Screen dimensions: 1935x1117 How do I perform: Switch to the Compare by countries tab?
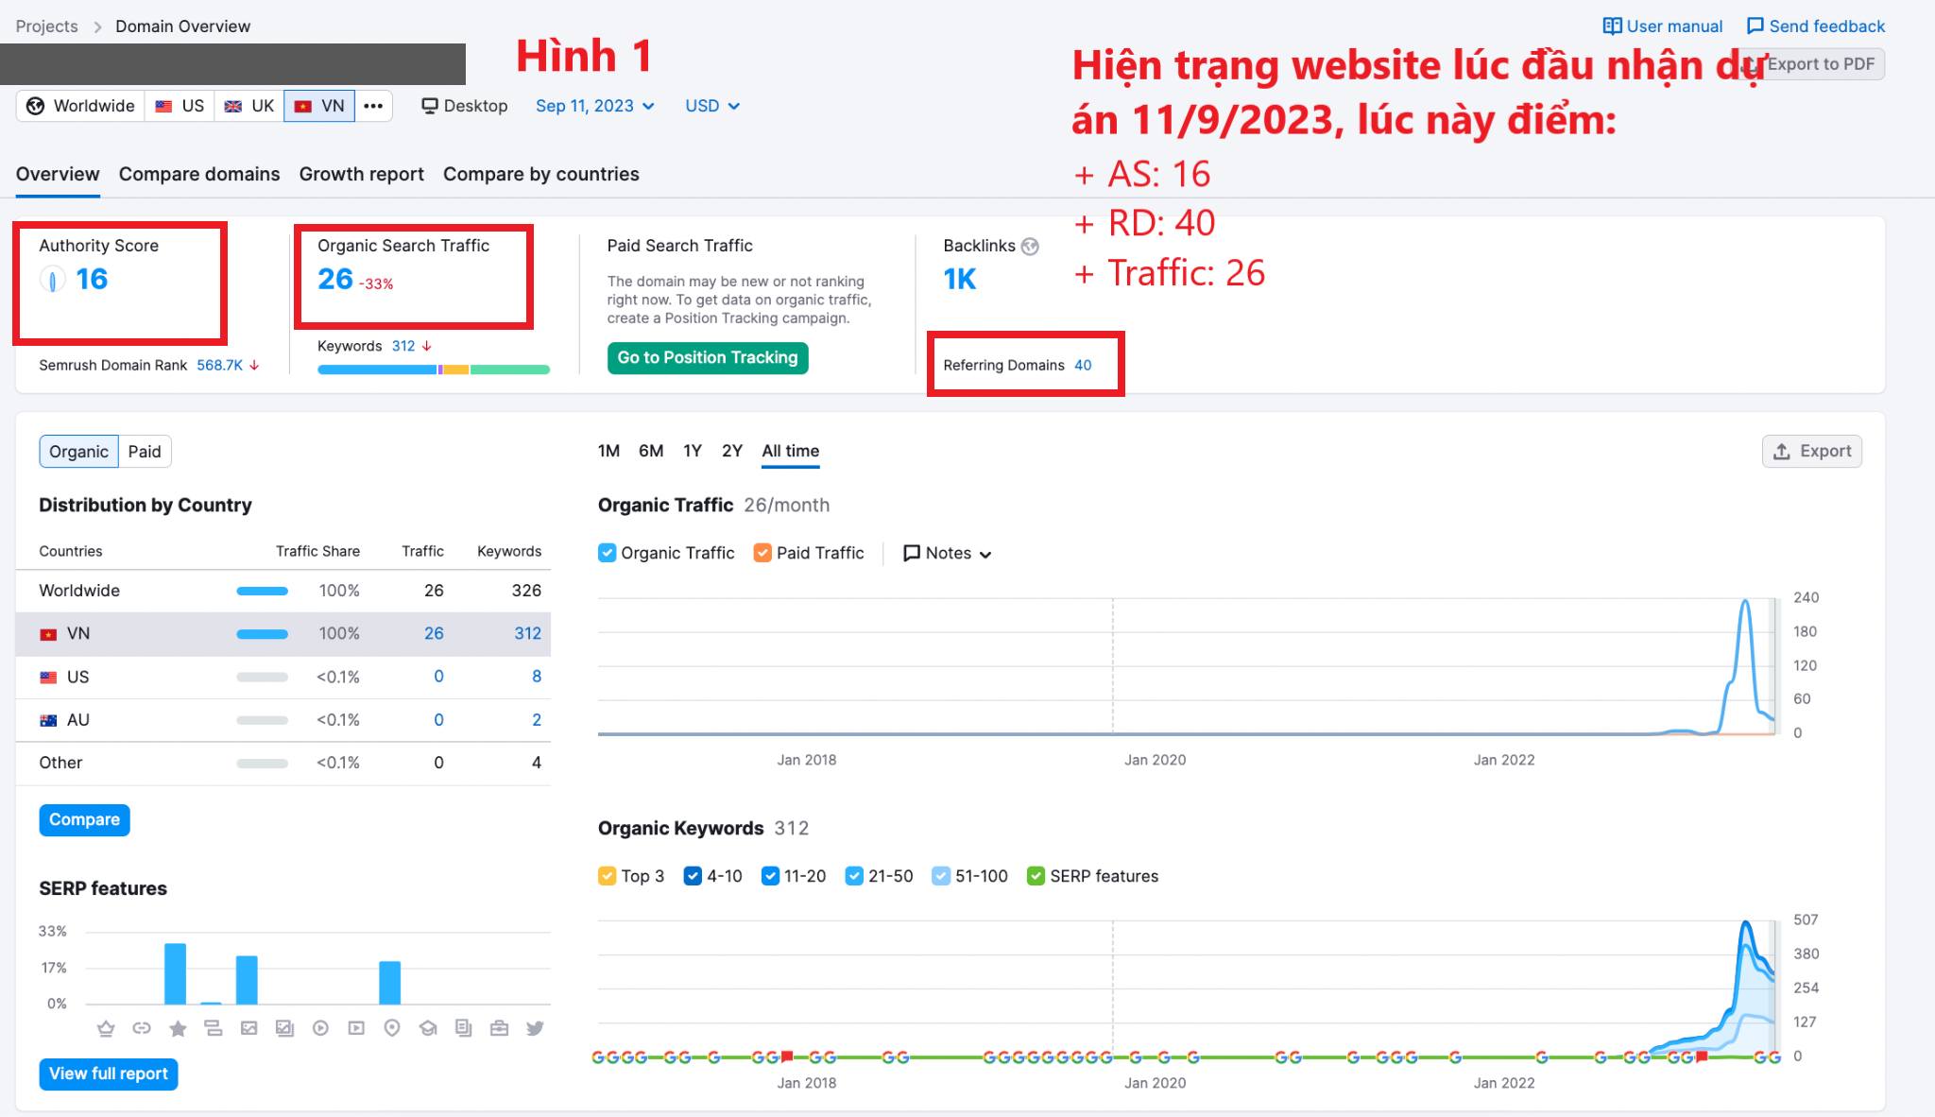(x=541, y=174)
